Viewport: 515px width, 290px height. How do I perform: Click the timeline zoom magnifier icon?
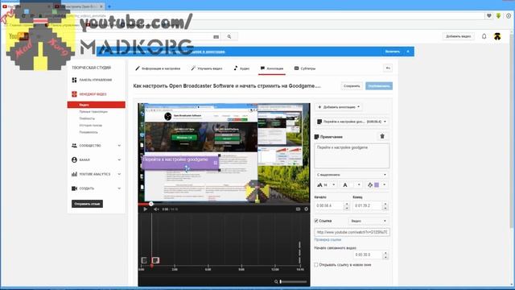(276, 282)
